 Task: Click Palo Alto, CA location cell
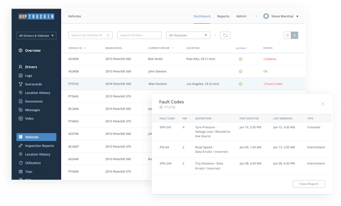201,59
